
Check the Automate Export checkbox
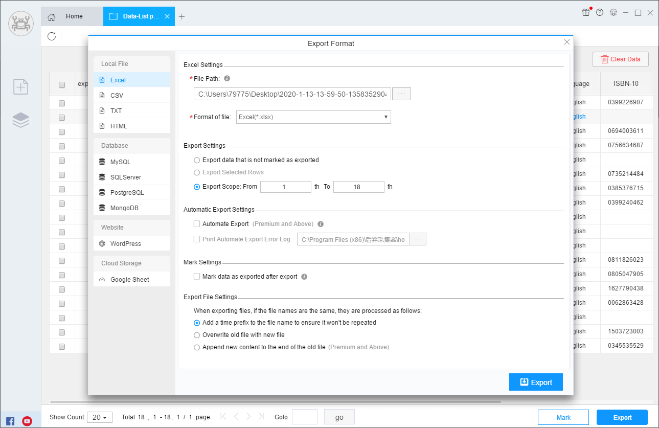point(197,224)
